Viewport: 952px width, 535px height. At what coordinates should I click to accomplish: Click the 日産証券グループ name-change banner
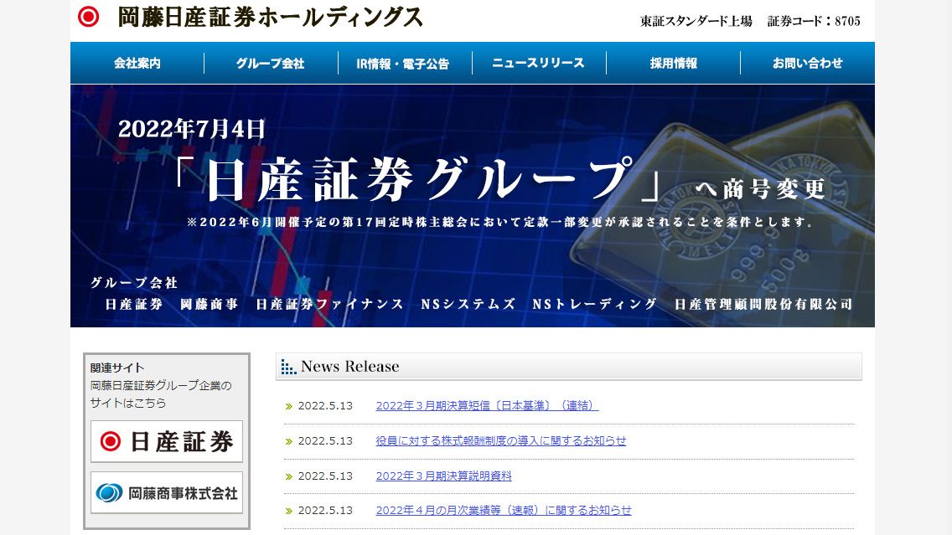(473, 206)
